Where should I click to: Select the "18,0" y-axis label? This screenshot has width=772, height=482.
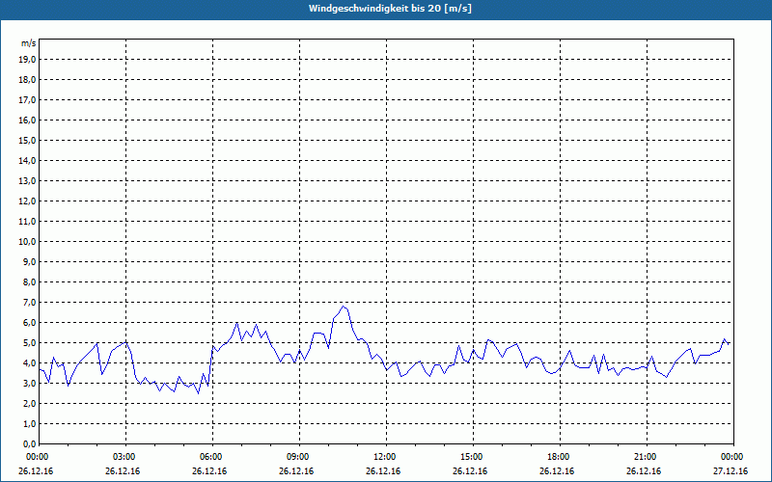pos(27,80)
